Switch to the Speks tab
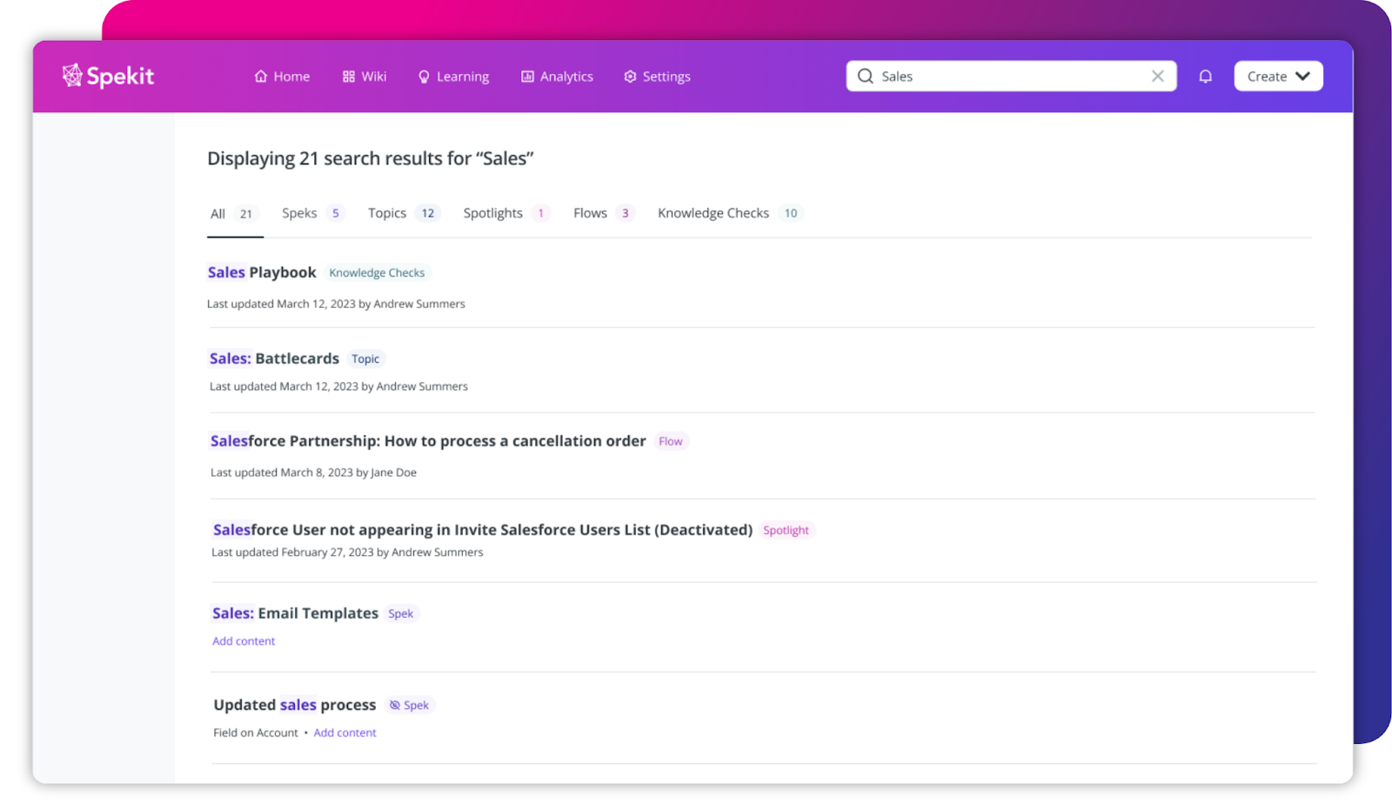 (x=313, y=213)
